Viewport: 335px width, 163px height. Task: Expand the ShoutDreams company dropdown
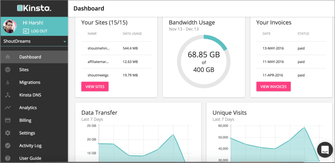pos(34,41)
